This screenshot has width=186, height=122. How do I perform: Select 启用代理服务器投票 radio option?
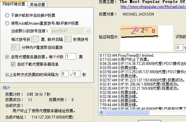coord(7,57)
